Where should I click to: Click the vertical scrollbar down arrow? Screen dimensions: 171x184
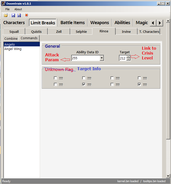click(168, 176)
